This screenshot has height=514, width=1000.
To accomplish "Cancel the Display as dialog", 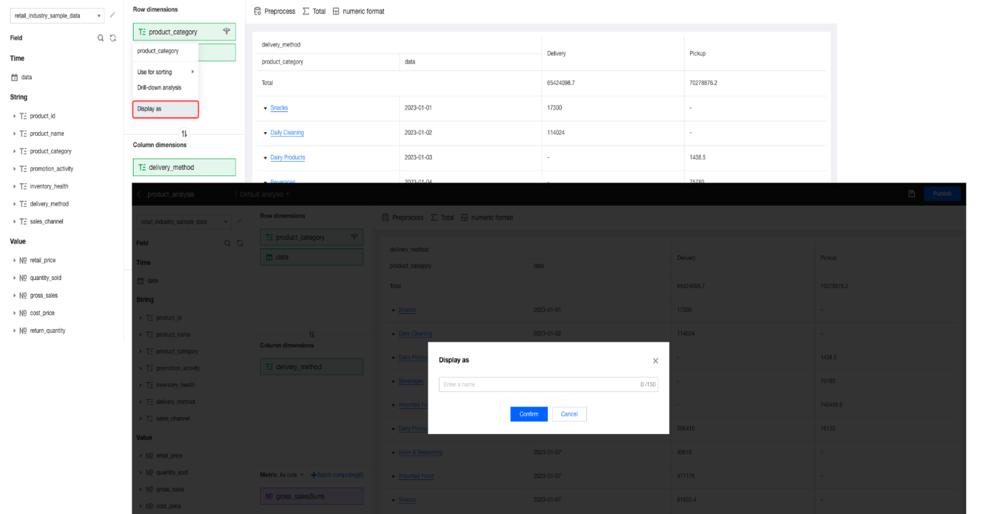I will pyautogui.click(x=569, y=414).
